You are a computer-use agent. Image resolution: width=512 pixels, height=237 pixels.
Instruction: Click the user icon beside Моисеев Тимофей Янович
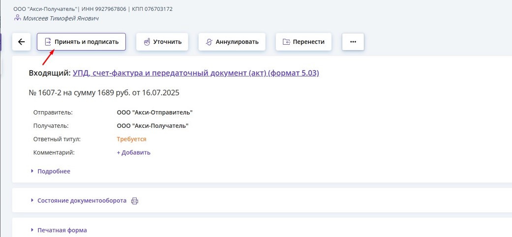click(17, 18)
